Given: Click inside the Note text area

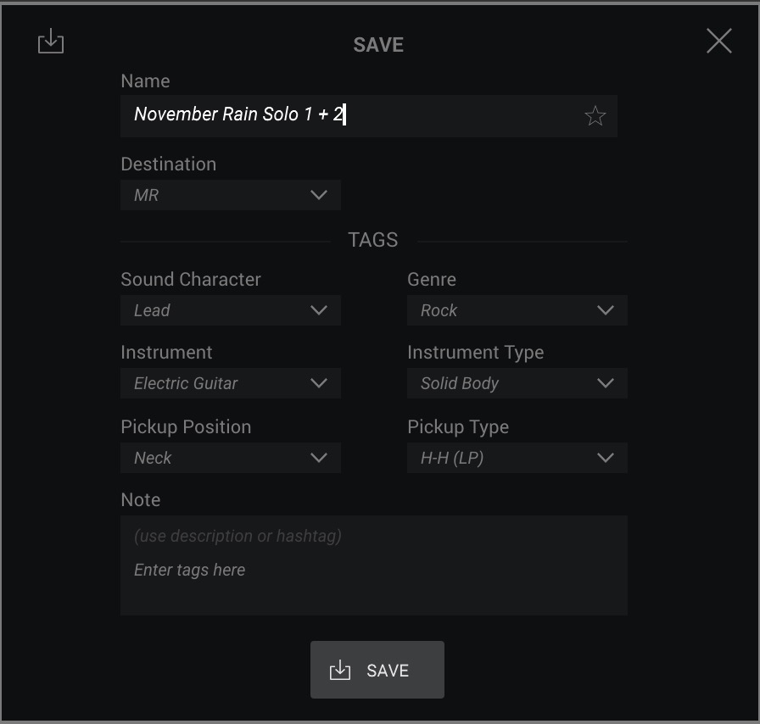Looking at the screenshot, I should 374,565.
